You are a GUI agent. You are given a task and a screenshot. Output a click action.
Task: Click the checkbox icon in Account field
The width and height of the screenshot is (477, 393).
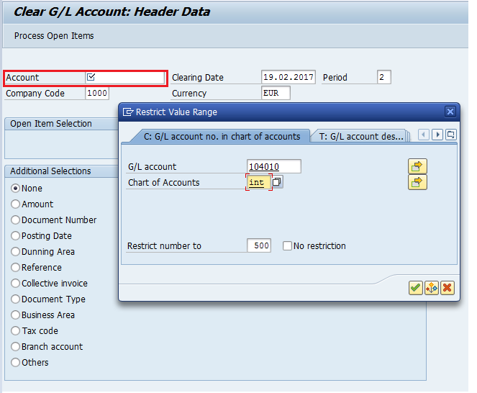[91, 77]
